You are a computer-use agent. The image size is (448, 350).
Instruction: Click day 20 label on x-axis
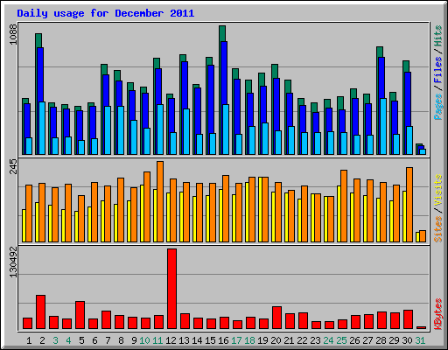click(x=276, y=340)
